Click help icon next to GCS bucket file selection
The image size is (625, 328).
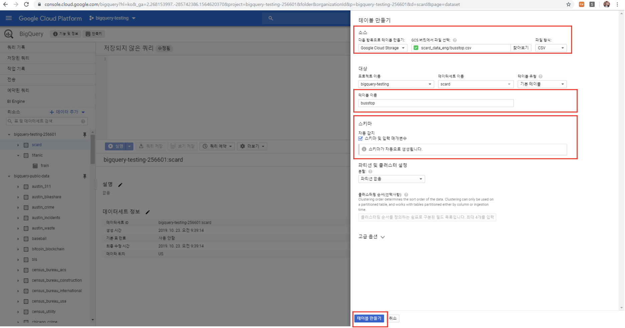click(x=455, y=40)
